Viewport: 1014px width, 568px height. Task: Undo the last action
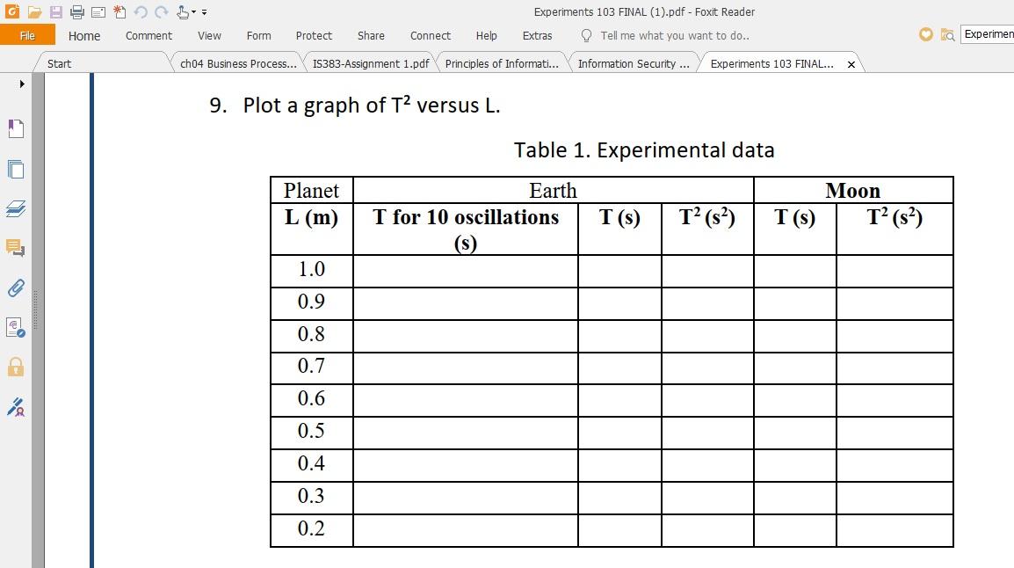[141, 11]
